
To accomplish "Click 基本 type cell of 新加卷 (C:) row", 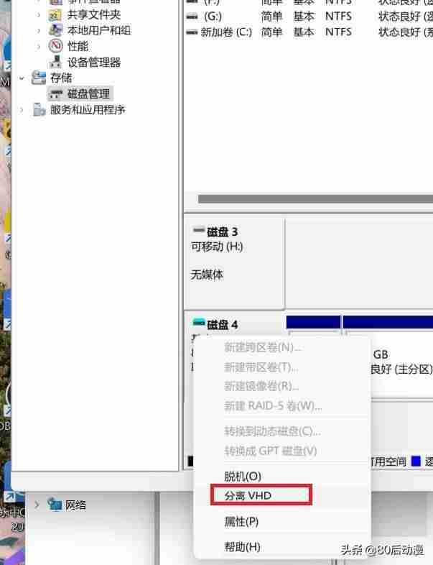I will (304, 32).
